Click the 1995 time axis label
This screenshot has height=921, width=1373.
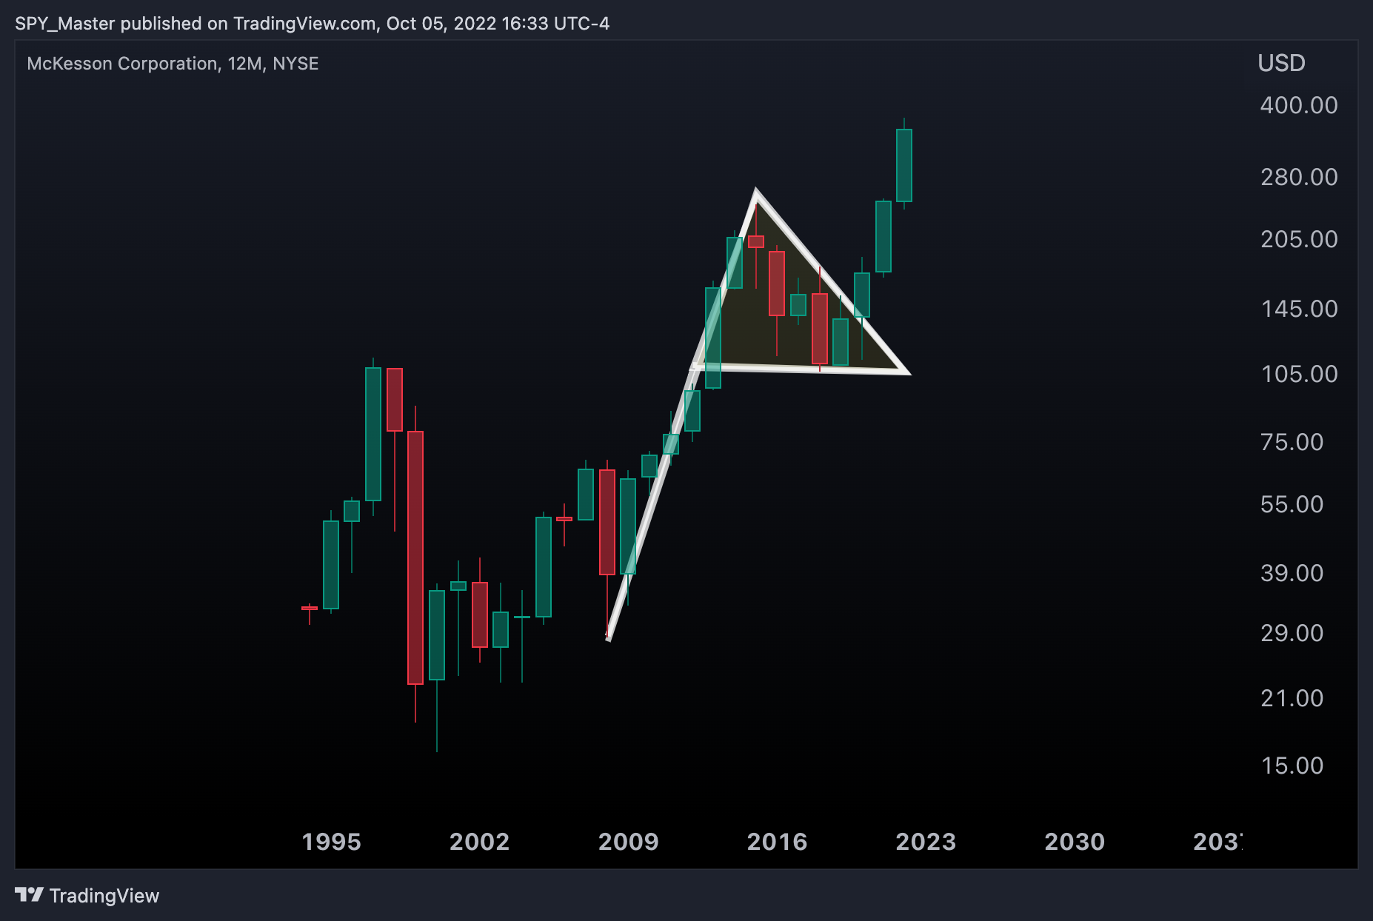[331, 842]
